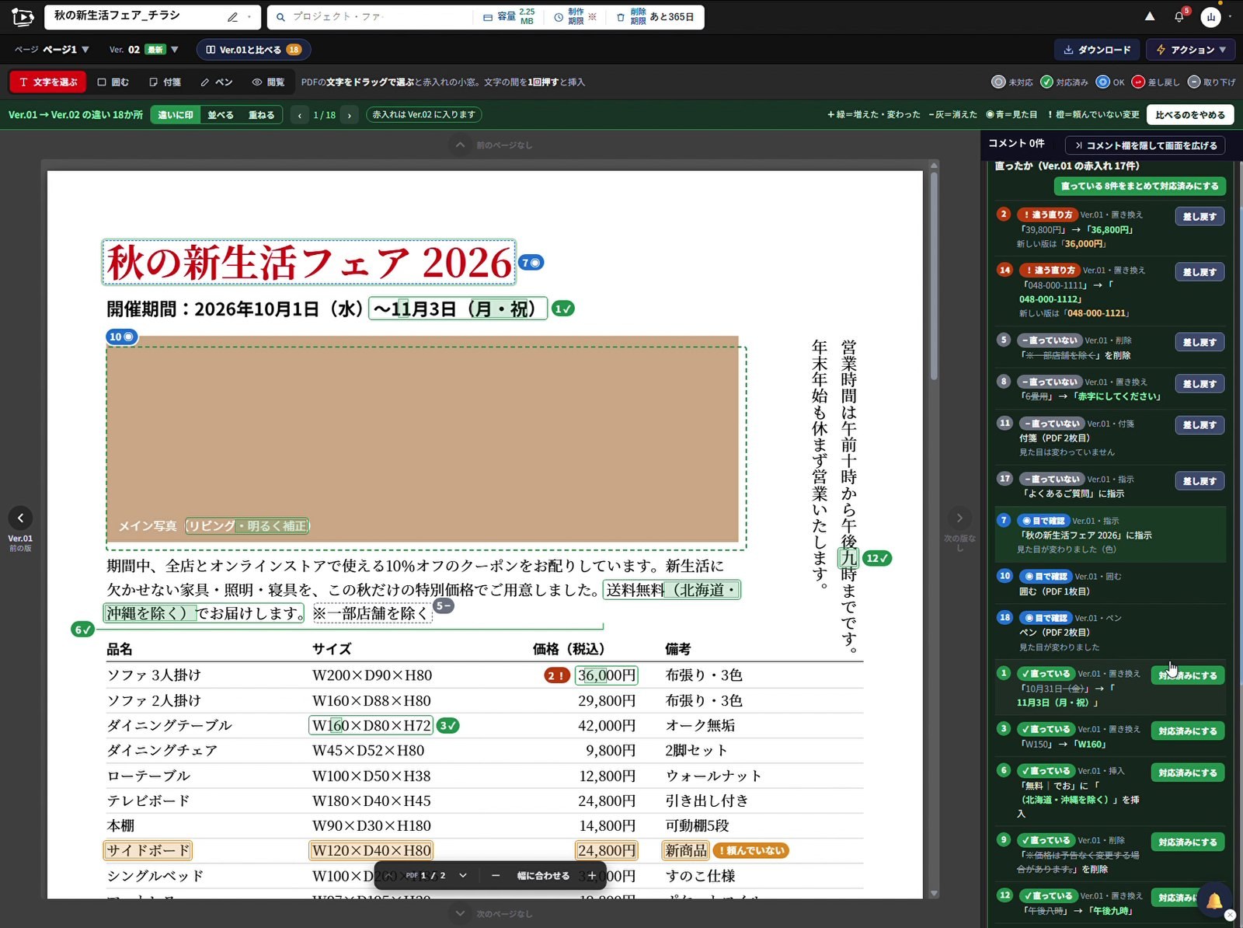1243x928 pixels.
Task: Select green marker 12✓ near vertical text
Action: [877, 558]
